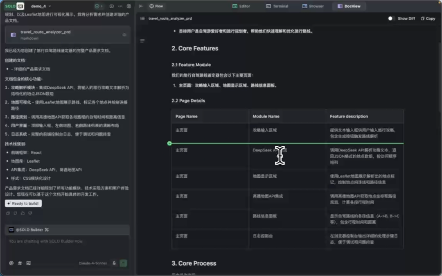The height and width of the screenshot is (276, 442).
Task: Start voice input with microphone icon
Action: point(114,263)
